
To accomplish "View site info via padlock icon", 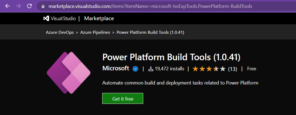I will tap(43, 6).
